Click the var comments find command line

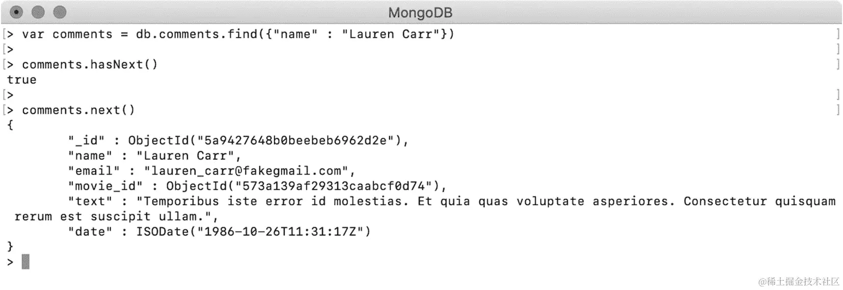[238, 34]
